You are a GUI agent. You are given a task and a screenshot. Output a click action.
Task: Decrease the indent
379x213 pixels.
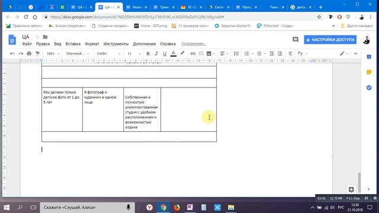[271, 54]
